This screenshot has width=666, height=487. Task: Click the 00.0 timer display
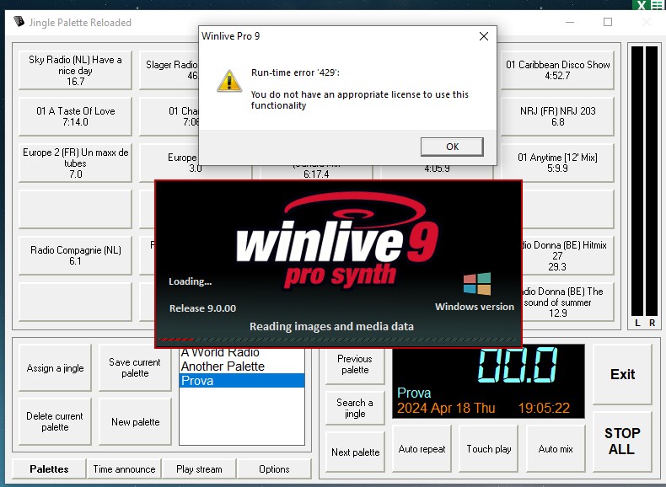[x=518, y=365]
